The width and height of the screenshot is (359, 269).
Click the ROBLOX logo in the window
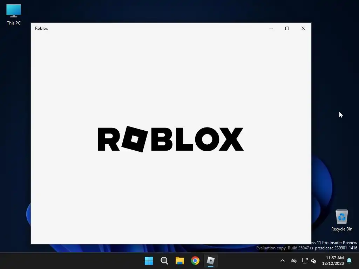coord(171,139)
